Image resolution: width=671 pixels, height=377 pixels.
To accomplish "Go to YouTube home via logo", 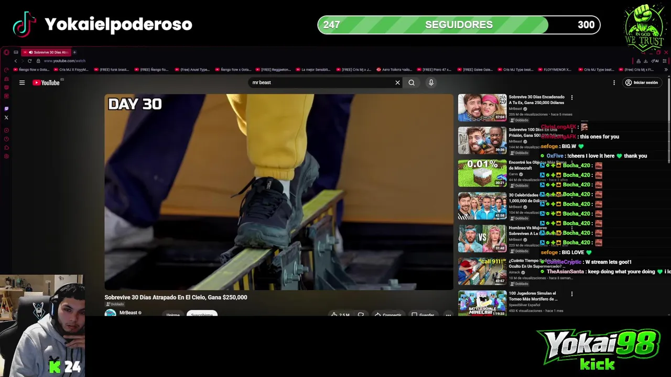I will click(x=46, y=83).
